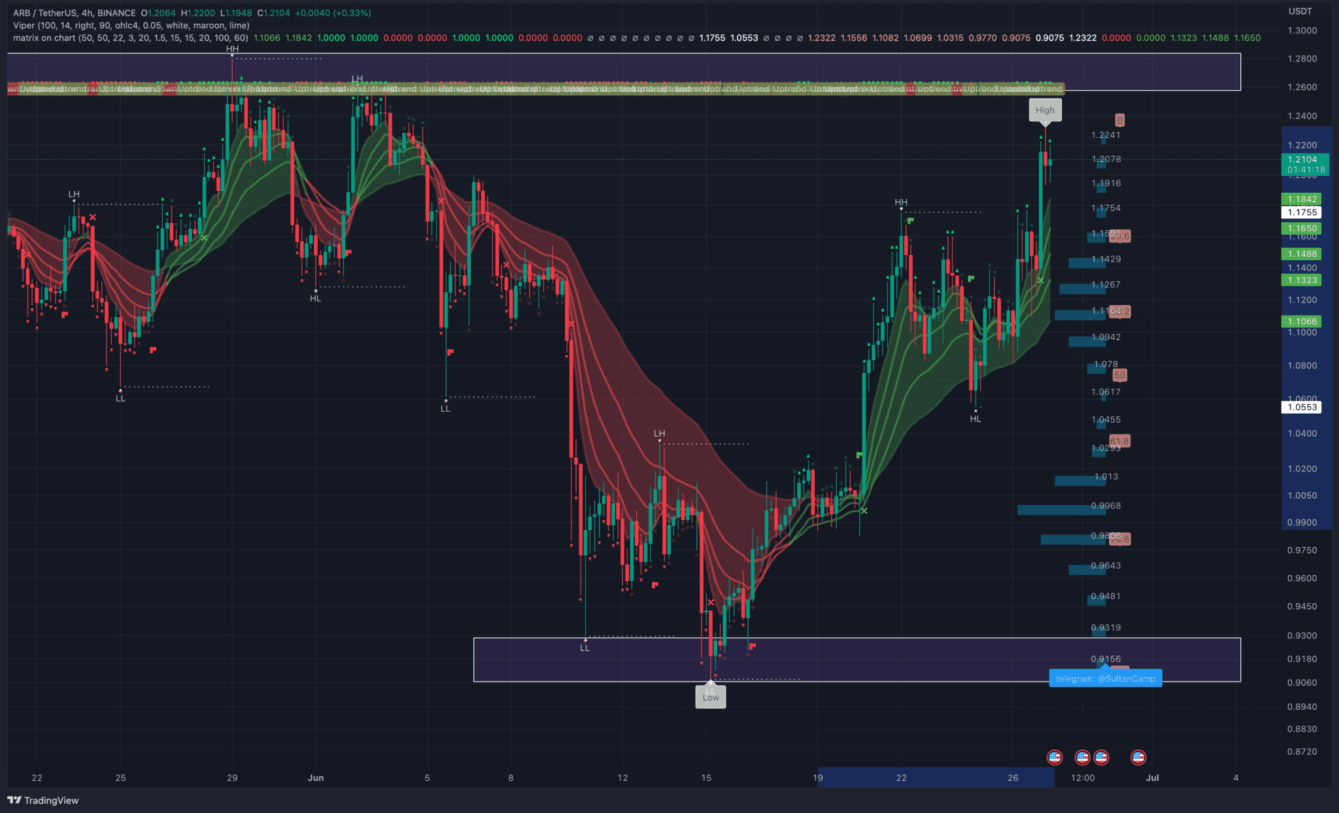Click the Fibonacci 23.6 level tag
The height and width of the screenshot is (813, 1339).
(1121, 236)
